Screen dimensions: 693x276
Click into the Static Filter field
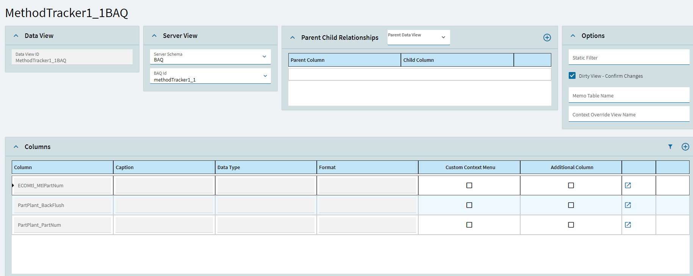point(628,58)
